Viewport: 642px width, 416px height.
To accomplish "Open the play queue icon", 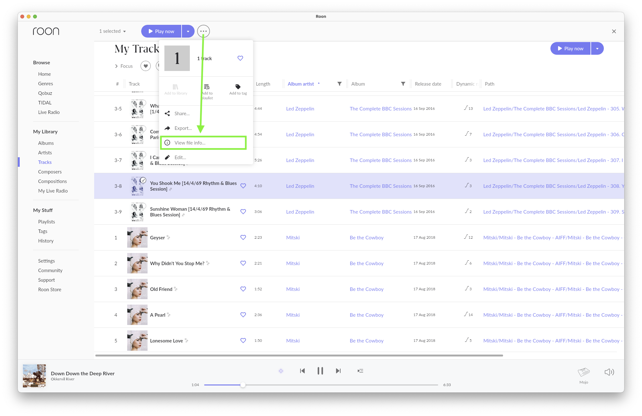I will click(360, 371).
